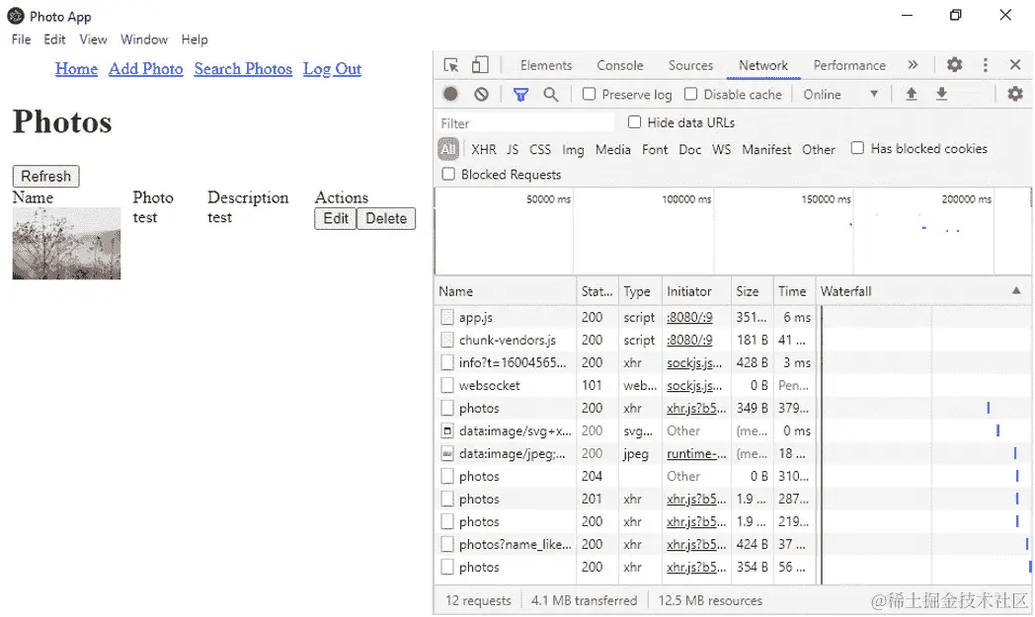This screenshot has height=617, width=1035.
Task: Switch to the Performance tab
Action: point(849,65)
